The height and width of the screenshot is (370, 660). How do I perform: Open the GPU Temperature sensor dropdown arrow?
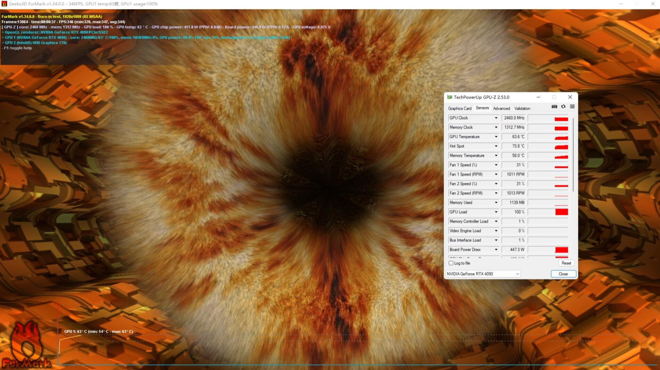pyautogui.click(x=496, y=137)
